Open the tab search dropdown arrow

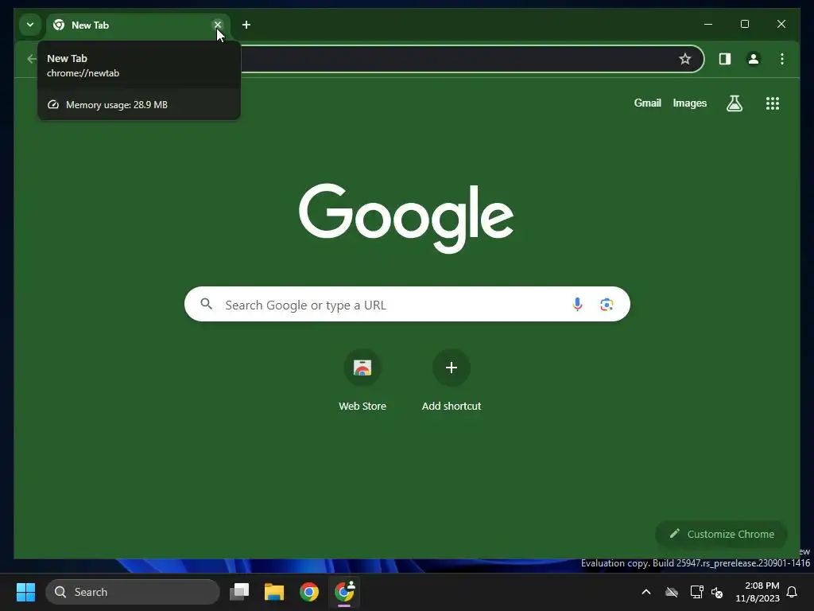point(30,25)
